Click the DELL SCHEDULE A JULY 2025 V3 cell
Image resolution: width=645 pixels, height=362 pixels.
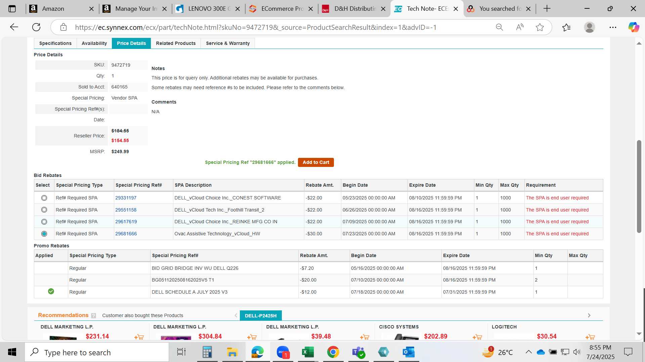click(224, 292)
